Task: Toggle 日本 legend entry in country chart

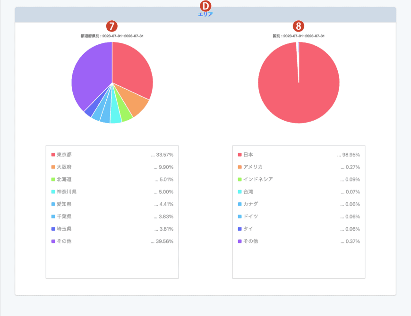Action: pos(248,155)
